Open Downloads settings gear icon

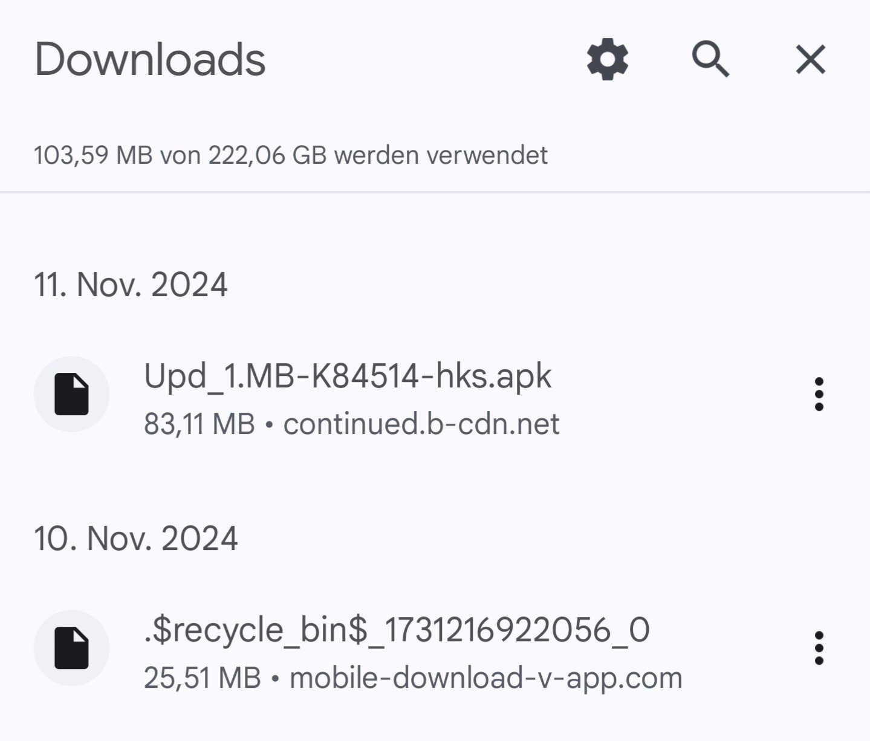tap(608, 60)
